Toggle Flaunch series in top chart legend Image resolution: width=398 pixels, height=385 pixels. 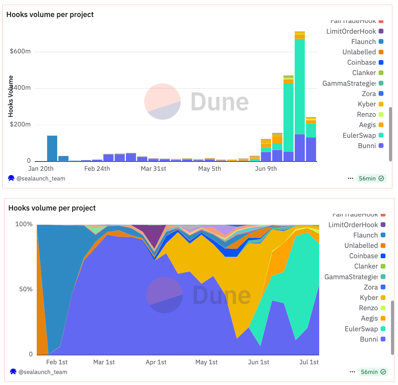tap(367, 42)
